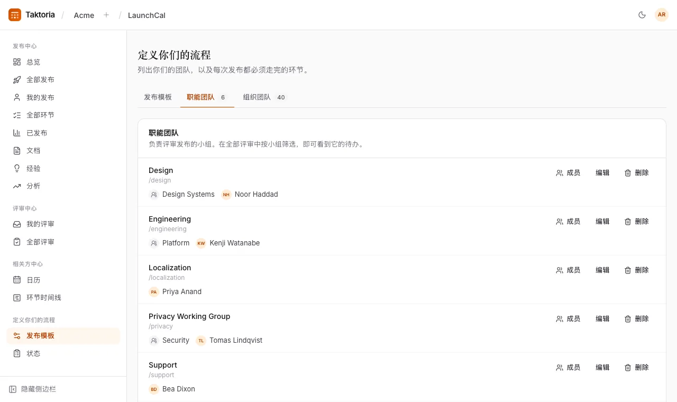Open the 日历 calendar page
Screen dimensions: 677x402
tap(63, 280)
